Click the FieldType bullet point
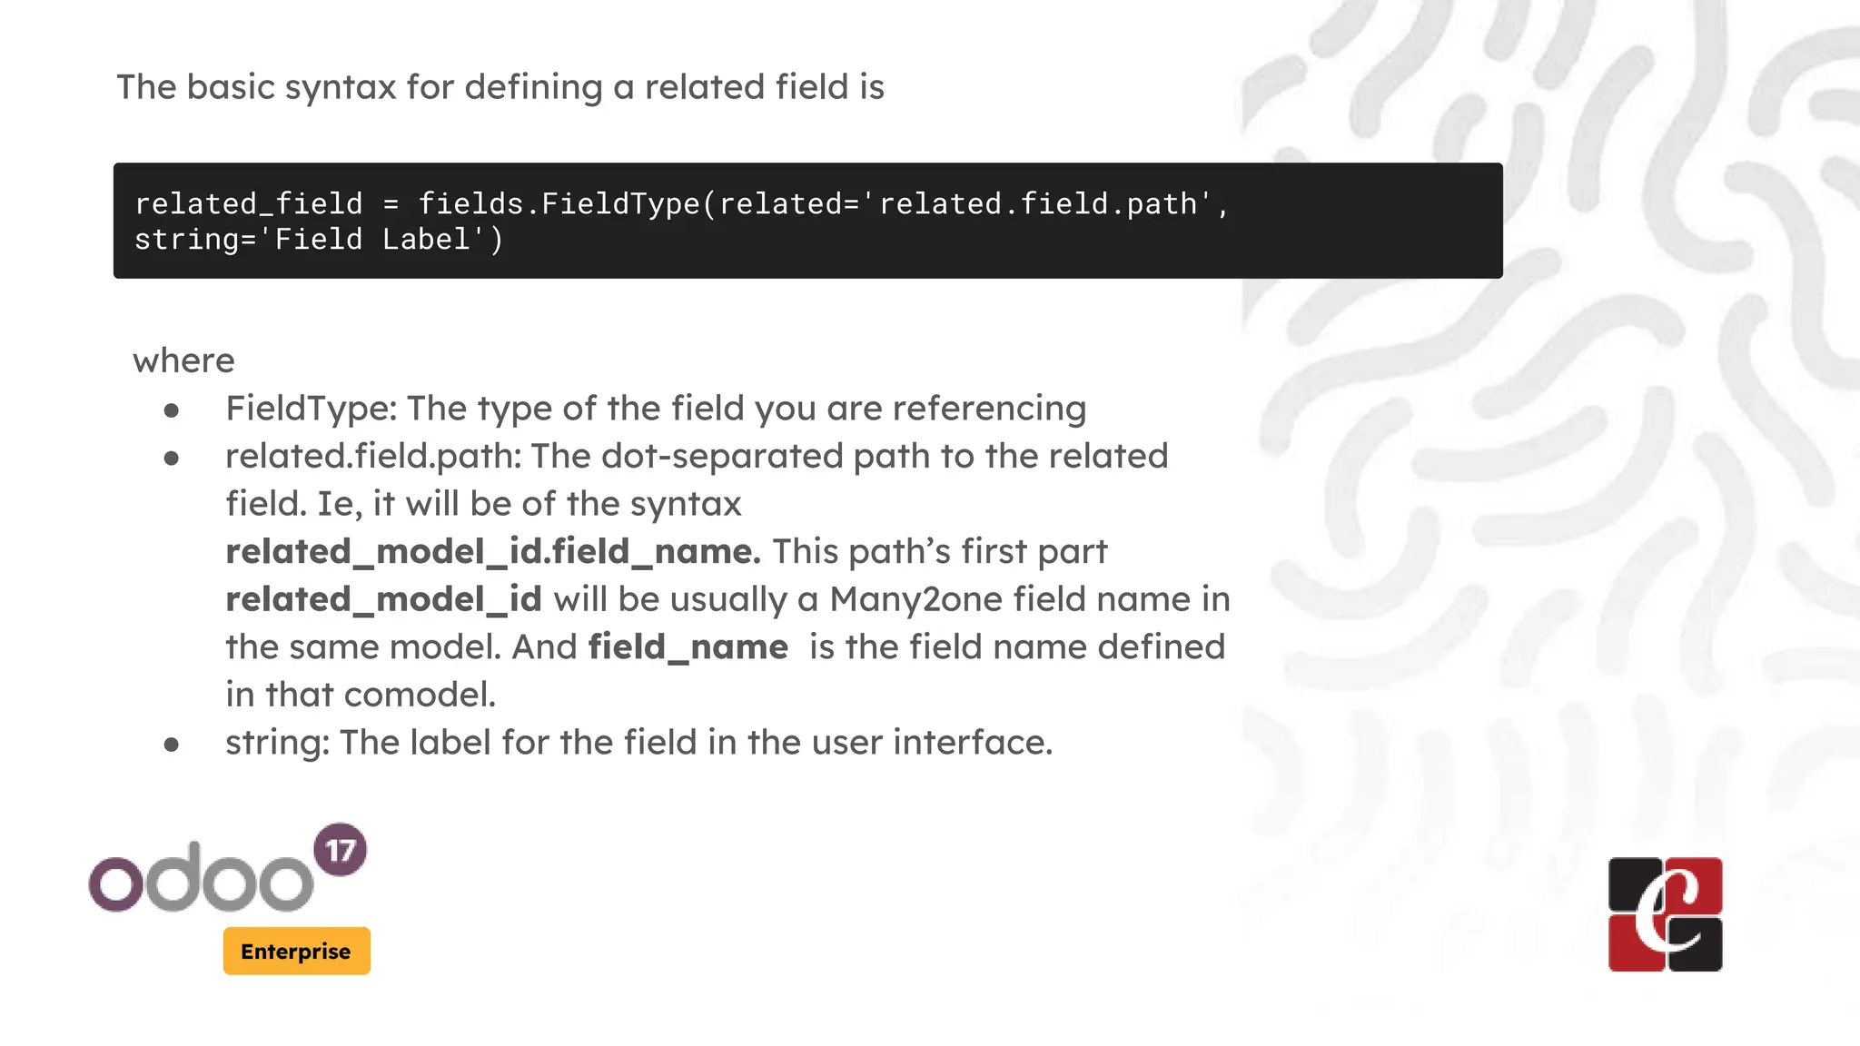Viewport: 1860px width, 1046px height. click(x=656, y=409)
